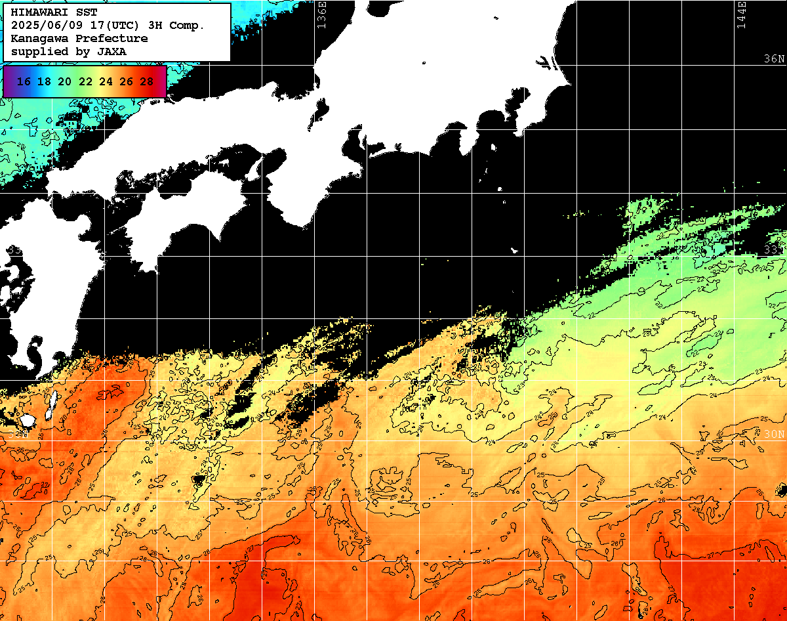The height and width of the screenshot is (621, 787).
Task: Select the 28 value on the color scale
Action: click(x=147, y=81)
